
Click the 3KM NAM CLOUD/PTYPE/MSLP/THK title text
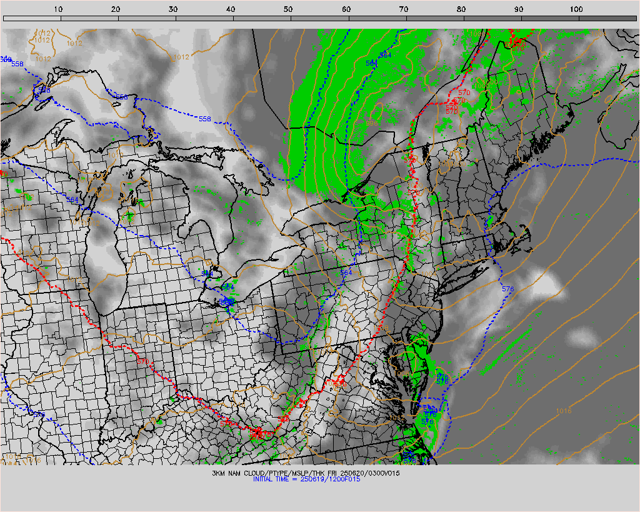pos(306,473)
